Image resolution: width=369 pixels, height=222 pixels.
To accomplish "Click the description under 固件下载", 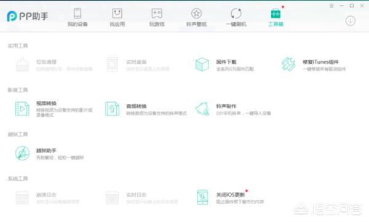I will click(x=235, y=69).
